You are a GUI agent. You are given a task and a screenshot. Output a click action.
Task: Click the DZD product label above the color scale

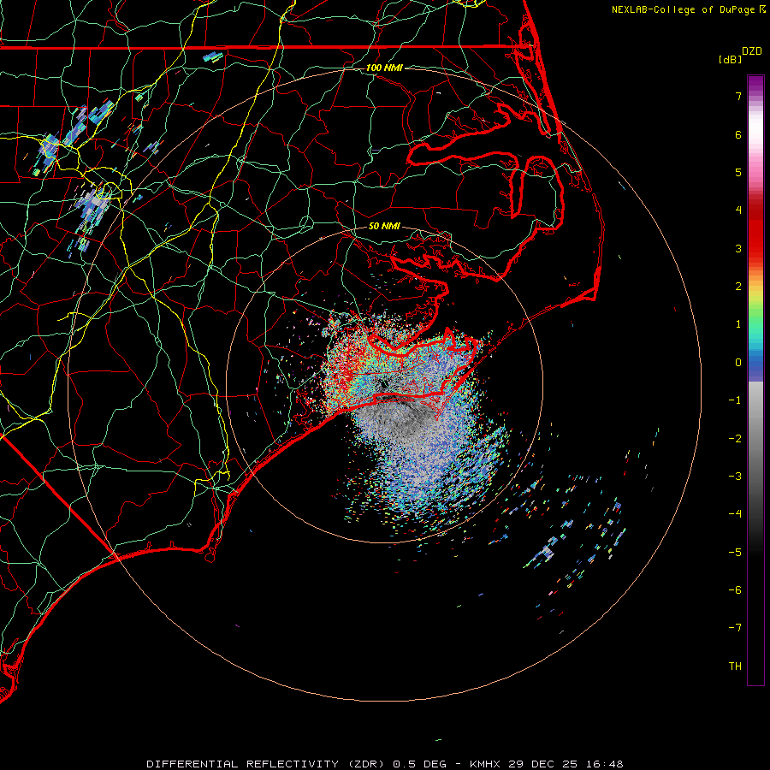752,51
